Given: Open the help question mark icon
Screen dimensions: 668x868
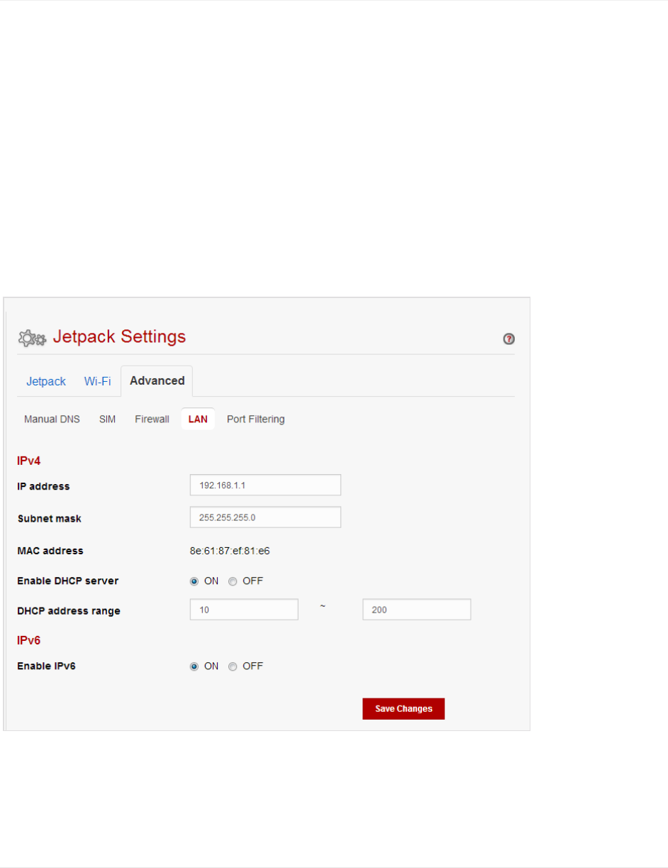Looking at the screenshot, I should 508,339.
